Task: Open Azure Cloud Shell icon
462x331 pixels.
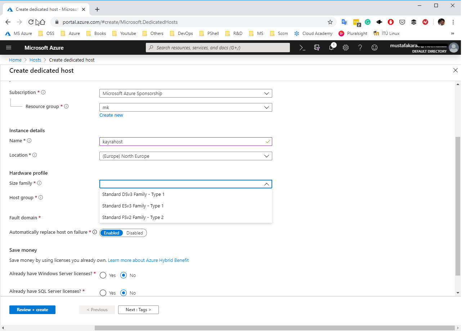Action: click(x=302, y=48)
